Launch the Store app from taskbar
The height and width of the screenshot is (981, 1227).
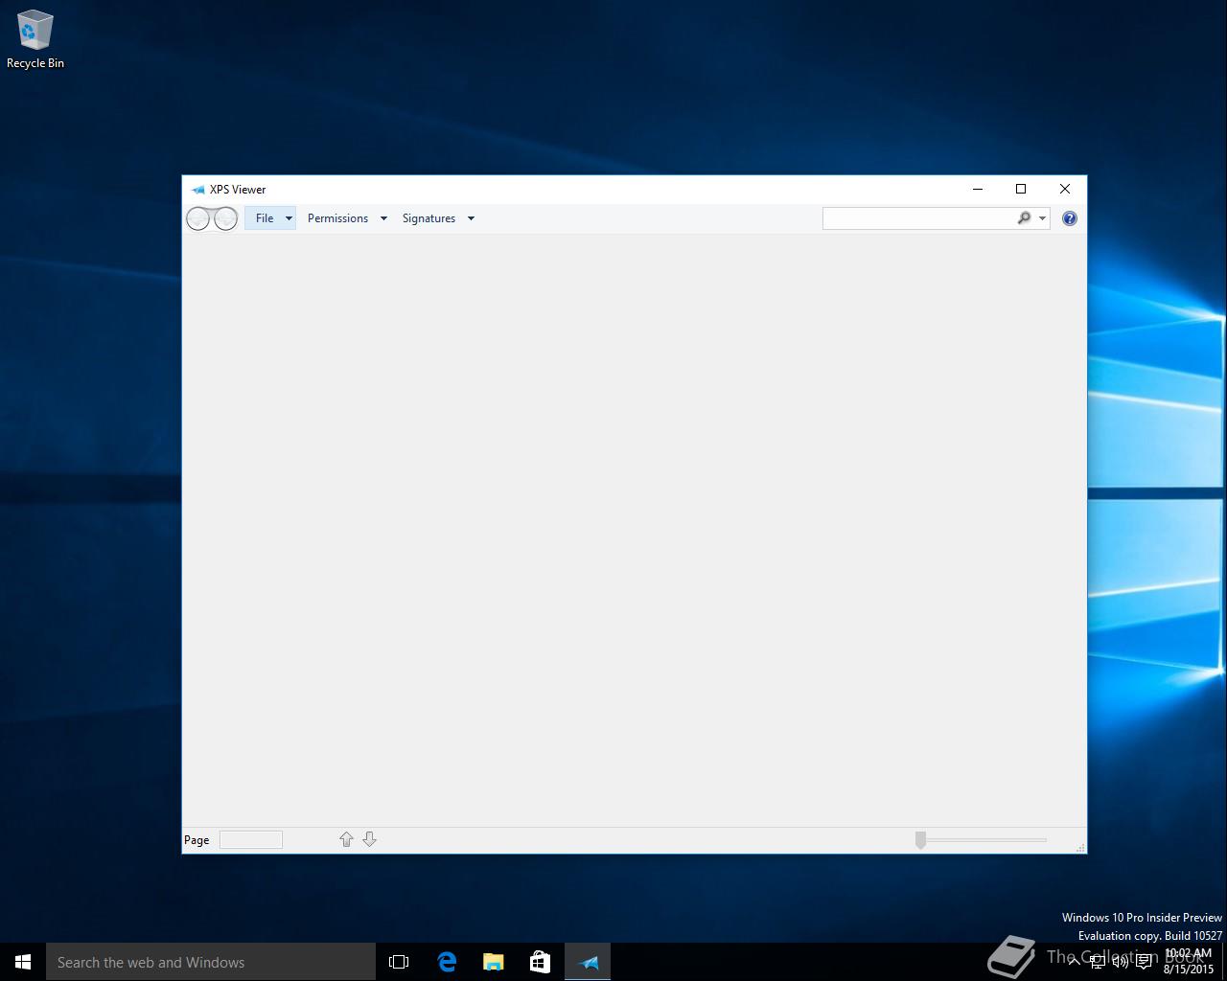540,962
